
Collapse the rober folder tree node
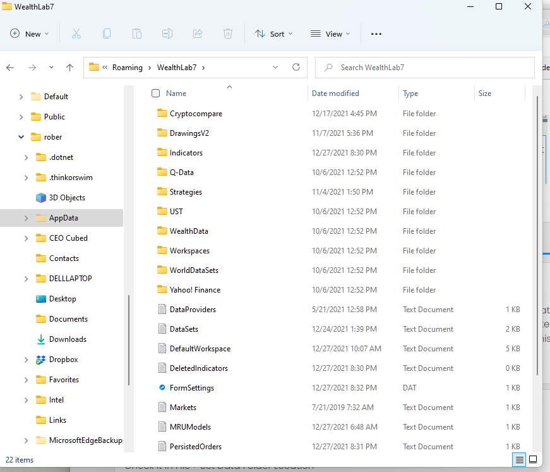coord(21,137)
